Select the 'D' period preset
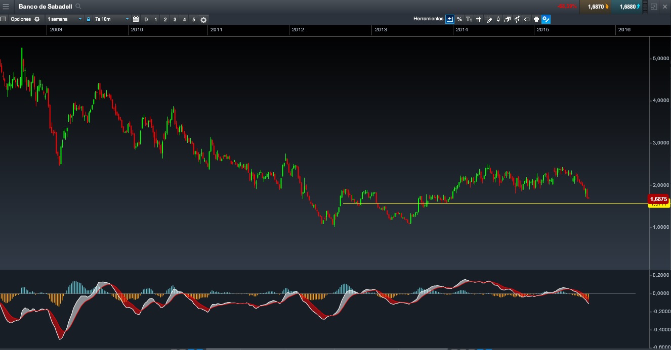The width and height of the screenshot is (671, 350). click(x=146, y=19)
